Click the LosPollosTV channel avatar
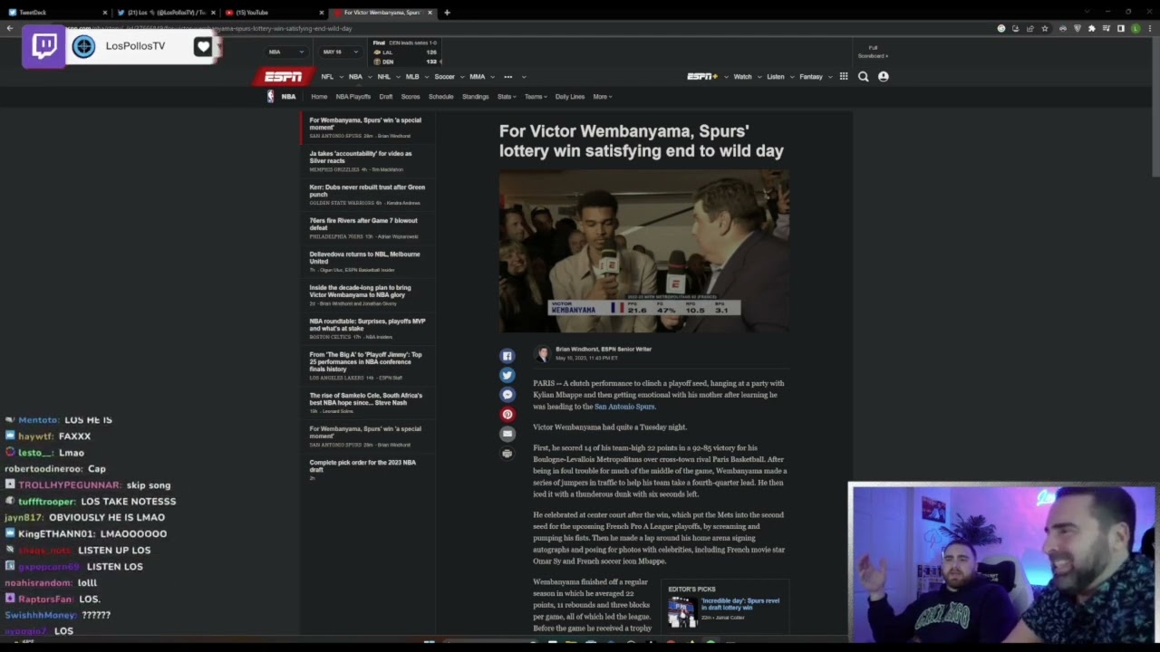Image resolution: width=1160 pixels, height=652 pixels. pyautogui.click(x=83, y=46)
